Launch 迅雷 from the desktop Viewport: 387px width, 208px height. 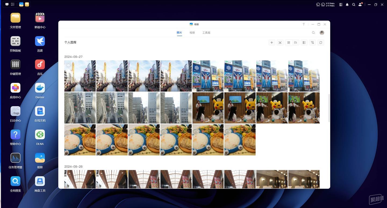point(40,41)
